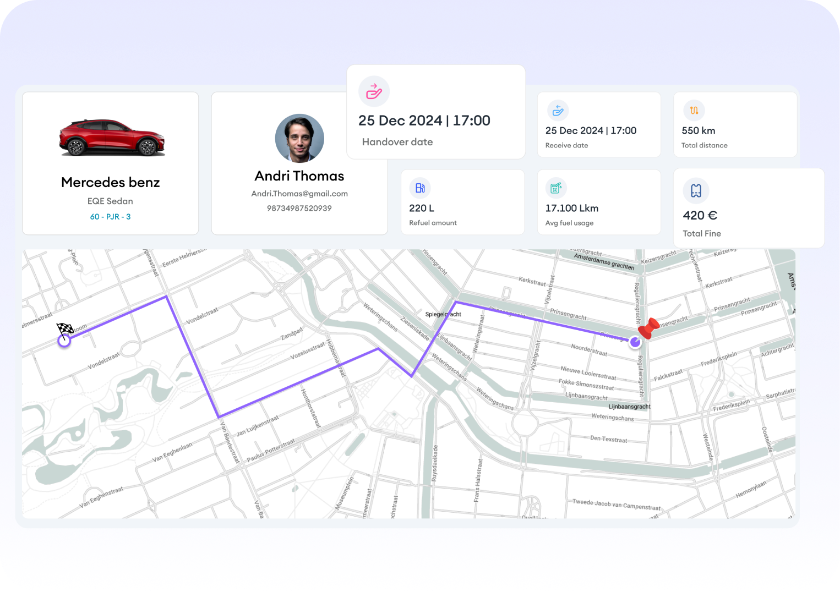The width and height of the screenshot is (840, 592).
Task: Click the total fine receipt icon
Action: (x=696, y=190)
